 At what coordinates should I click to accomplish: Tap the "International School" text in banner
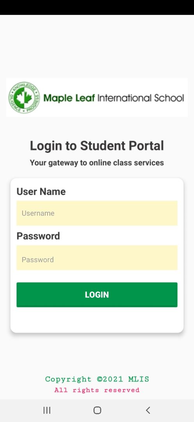pyautogui.click(x=141, y=98)
